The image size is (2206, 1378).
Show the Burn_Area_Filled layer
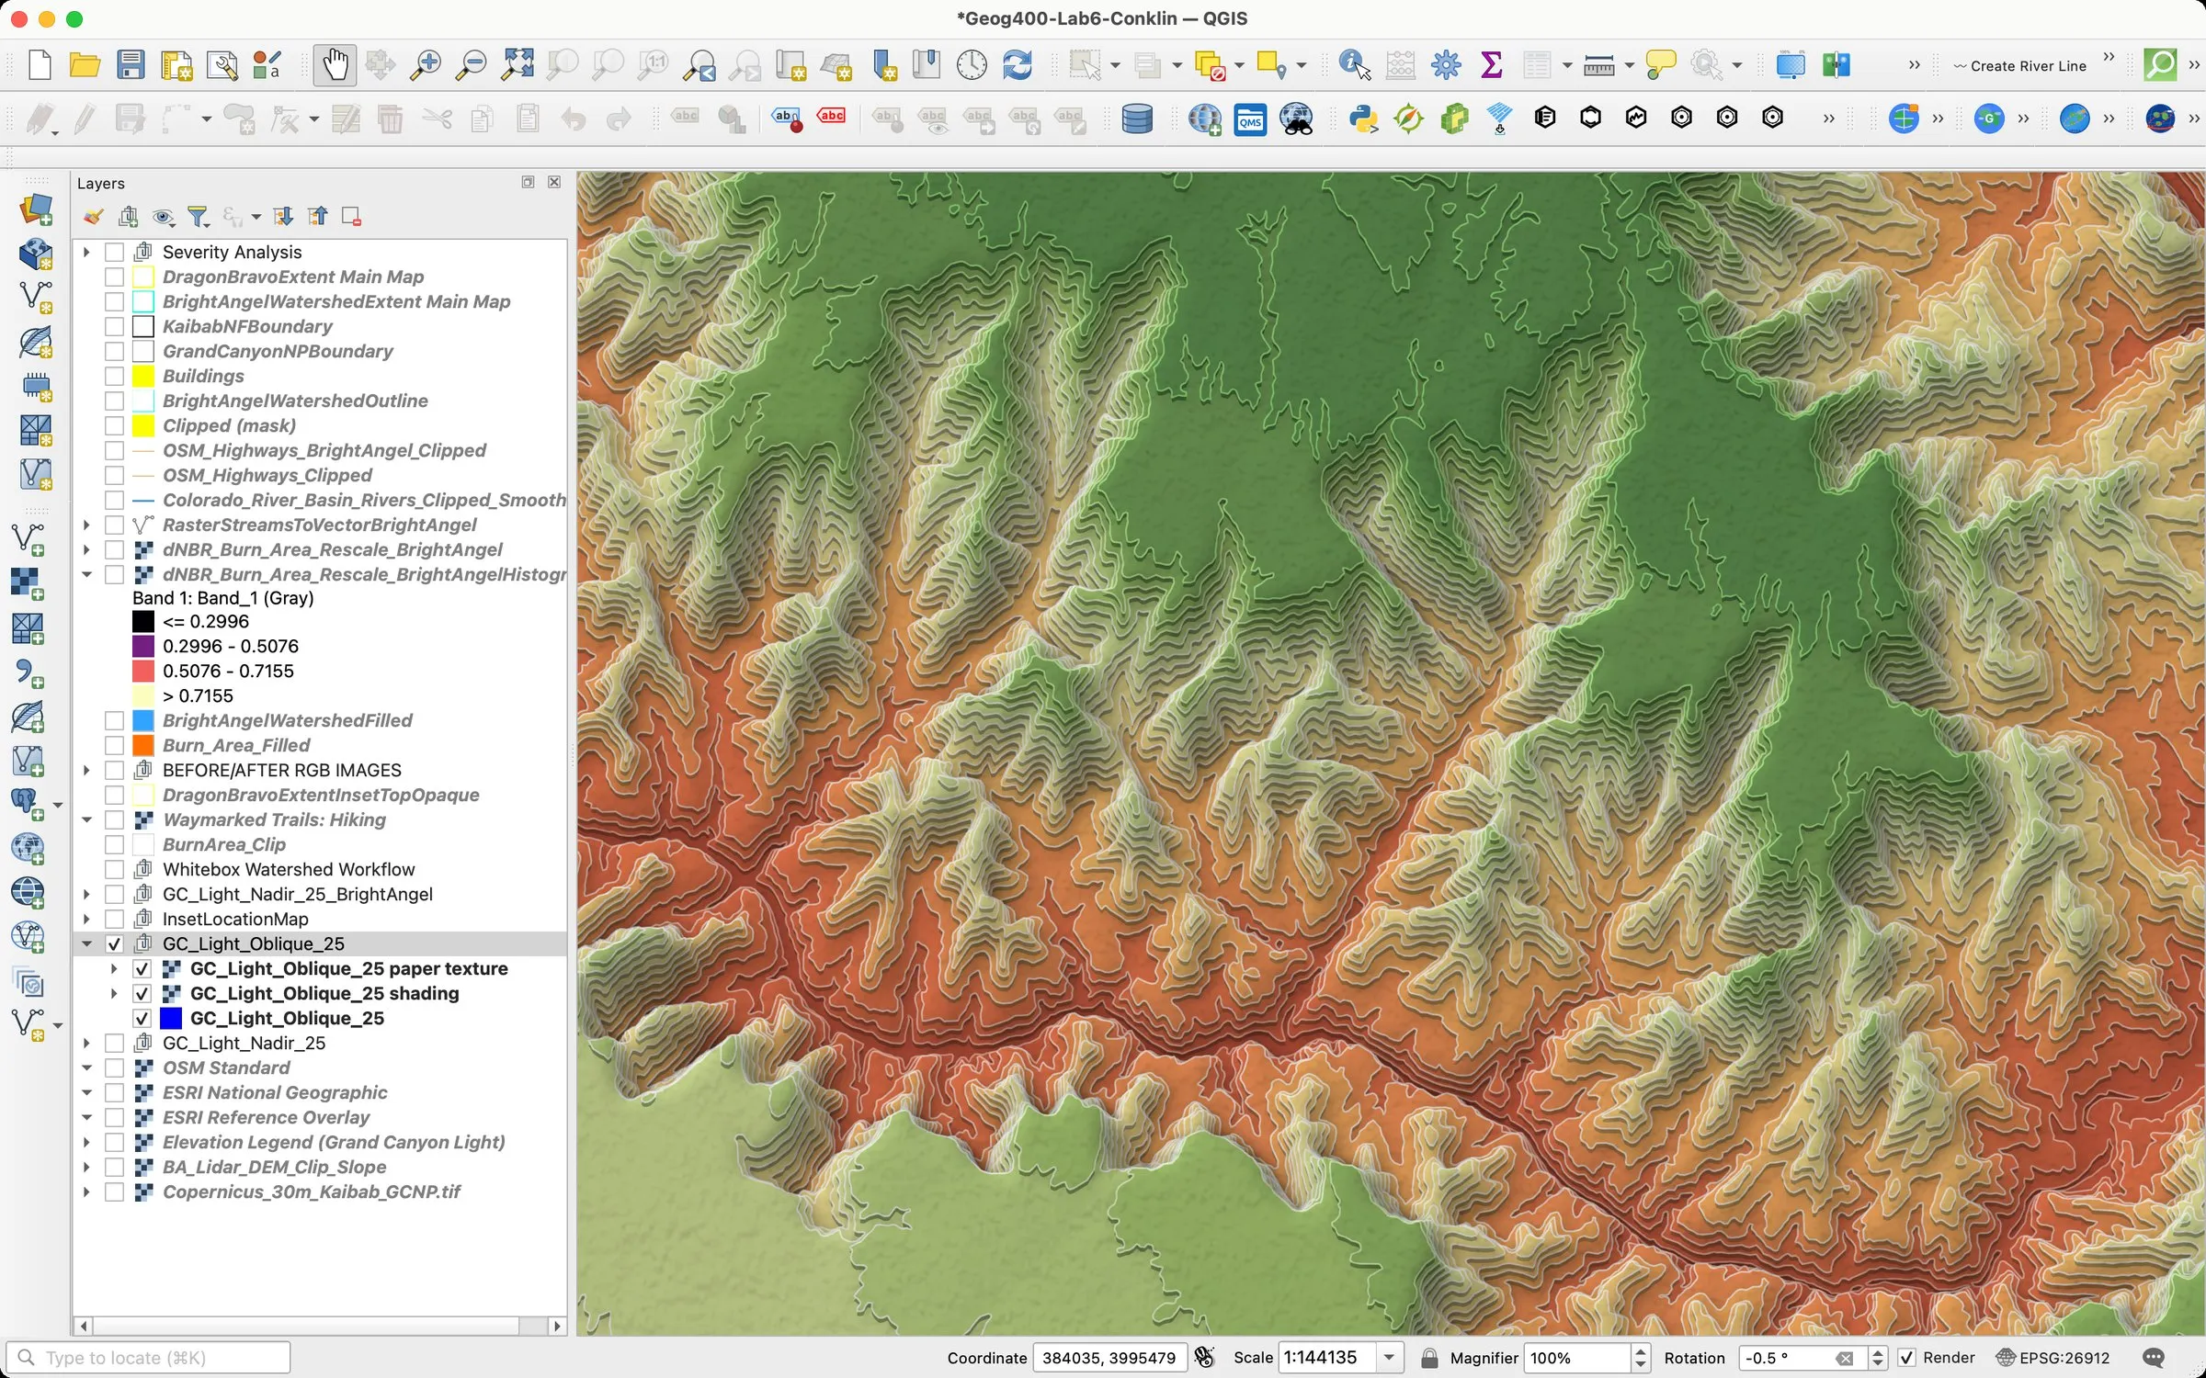point(115,745)
